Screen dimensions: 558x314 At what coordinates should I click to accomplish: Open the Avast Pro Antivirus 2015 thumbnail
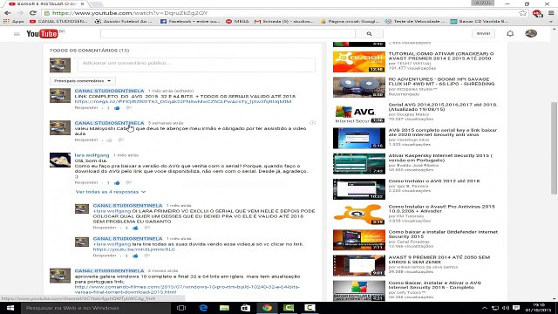tap(358, 215)
